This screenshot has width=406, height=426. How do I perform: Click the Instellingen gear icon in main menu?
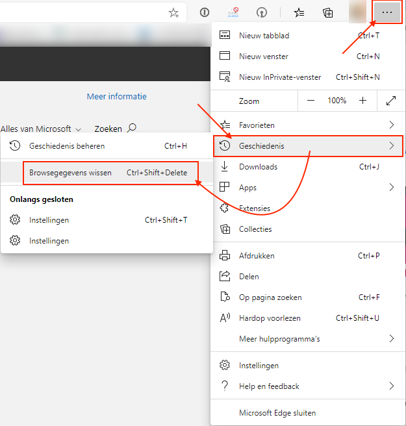(x=225, y=365)
